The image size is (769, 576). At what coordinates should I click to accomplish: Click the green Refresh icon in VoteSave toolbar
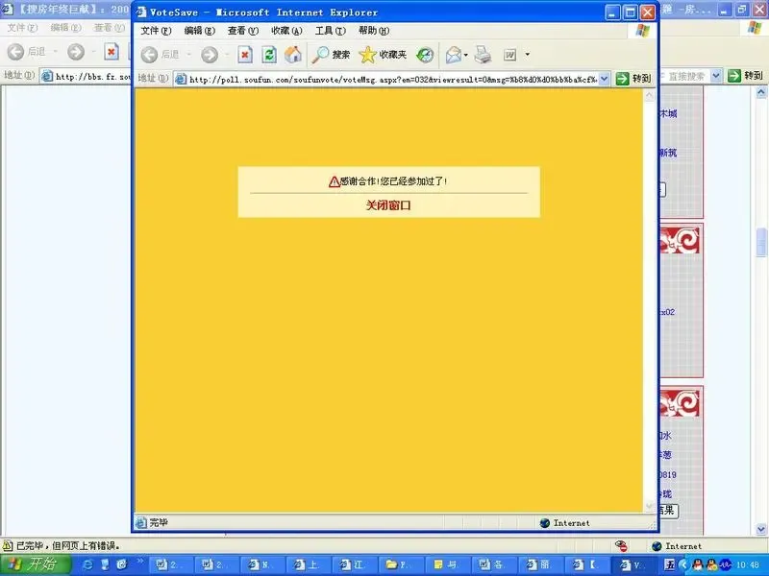pyautogui.click(x=269, y=55)
